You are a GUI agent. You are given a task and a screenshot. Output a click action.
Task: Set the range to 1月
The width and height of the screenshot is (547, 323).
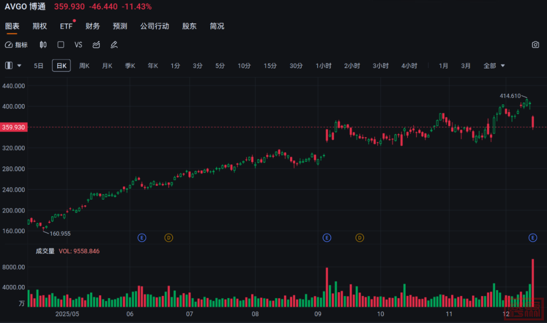(443, 65)
